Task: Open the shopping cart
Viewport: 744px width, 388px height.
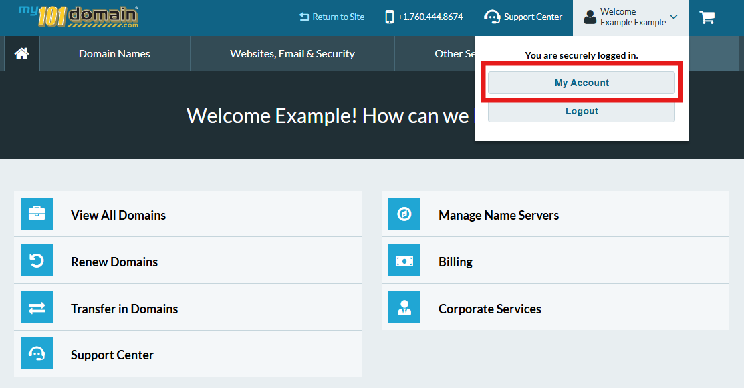Action: click(707, 17)
